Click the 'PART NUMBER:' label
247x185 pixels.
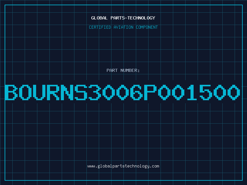pos(123,70)
